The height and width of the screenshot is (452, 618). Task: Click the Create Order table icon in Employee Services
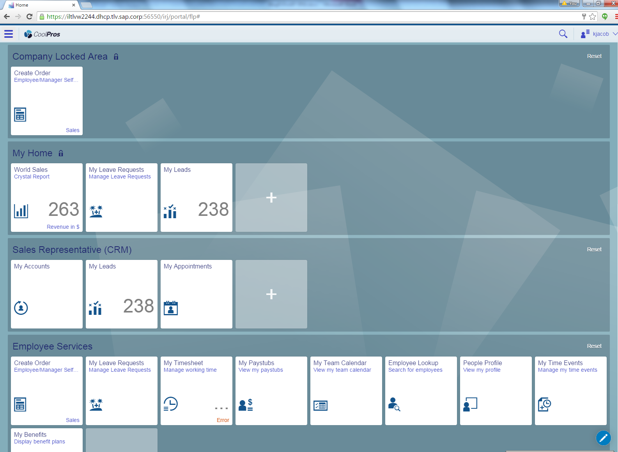pyautogui.click(x=20, y=404)
